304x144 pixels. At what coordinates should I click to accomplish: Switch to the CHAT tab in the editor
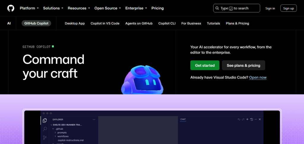click(x=183, y=119)
